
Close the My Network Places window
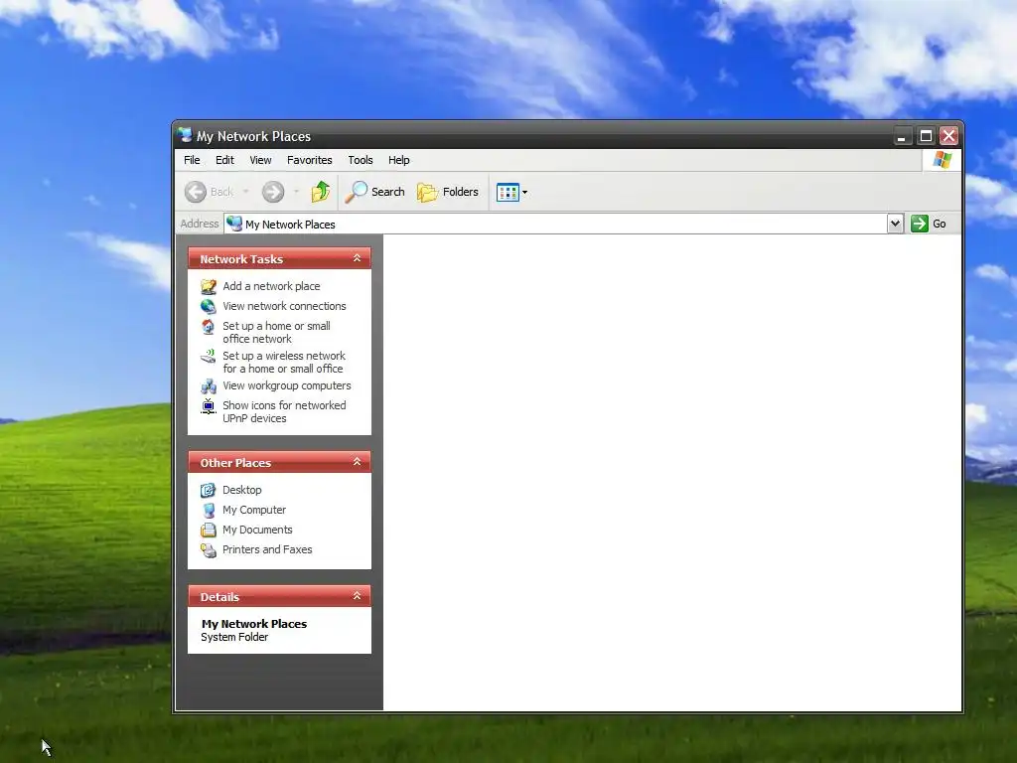pos(948,135)
